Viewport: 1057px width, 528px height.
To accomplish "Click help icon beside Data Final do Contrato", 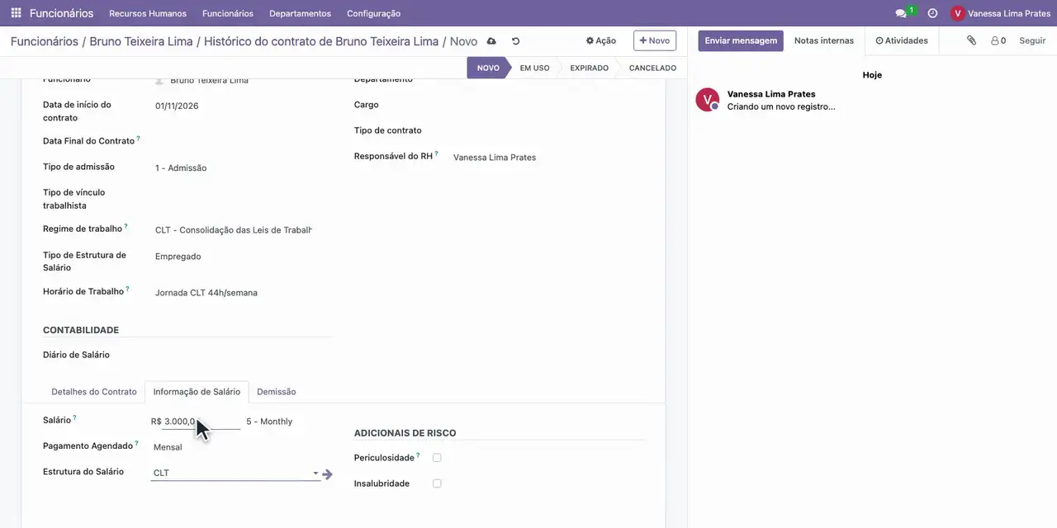I will 138,138.
